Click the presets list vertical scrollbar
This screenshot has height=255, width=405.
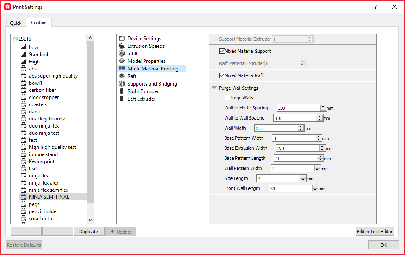(x=91, y=126)
